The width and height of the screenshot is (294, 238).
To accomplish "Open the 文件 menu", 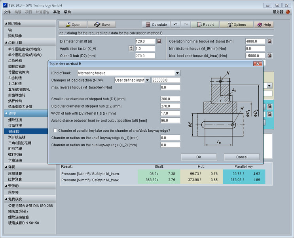I will [8, 12].
